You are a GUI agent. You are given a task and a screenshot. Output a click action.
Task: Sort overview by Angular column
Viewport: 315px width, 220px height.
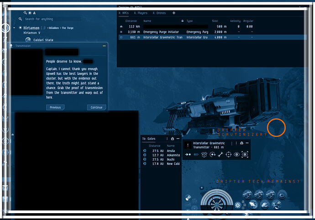point(248,21)
